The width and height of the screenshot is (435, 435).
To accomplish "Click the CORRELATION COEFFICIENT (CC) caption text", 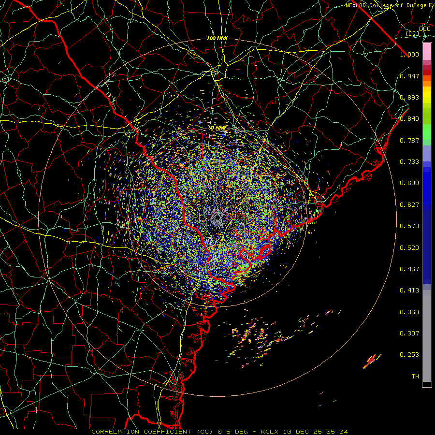I will pos(152,432).
